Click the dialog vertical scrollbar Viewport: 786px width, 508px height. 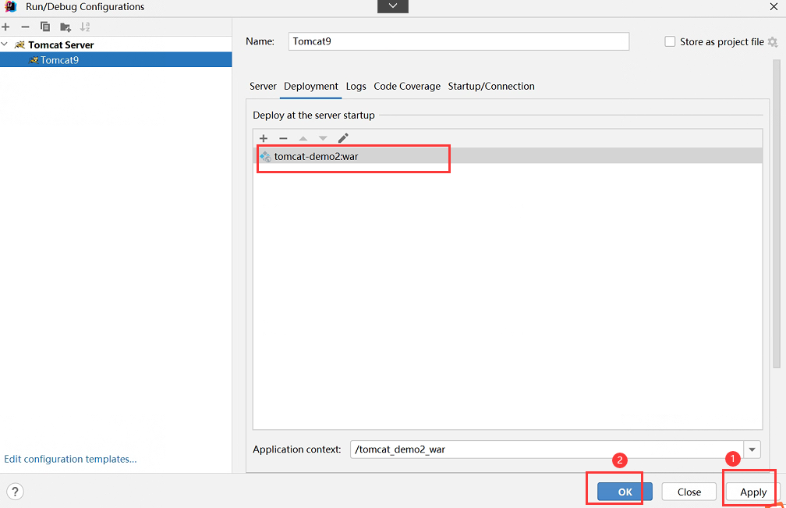[777, 214]
